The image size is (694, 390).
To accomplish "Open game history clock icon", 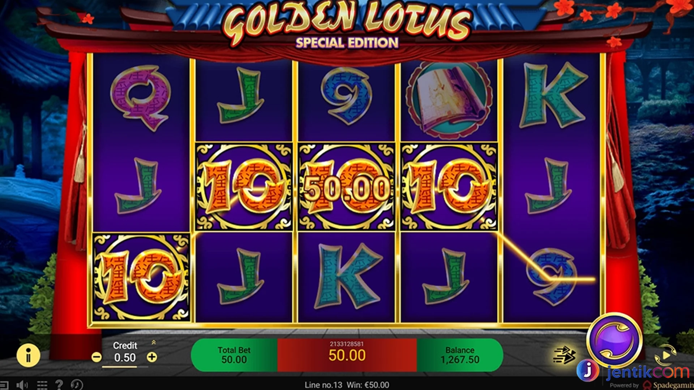I will 77,385.
